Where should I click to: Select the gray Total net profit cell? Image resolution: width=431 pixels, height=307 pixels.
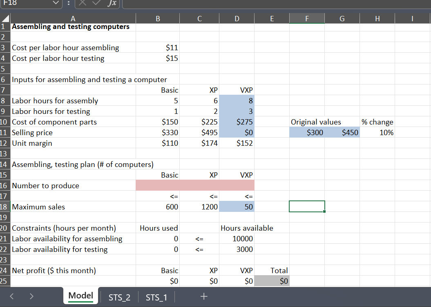point(272,281)
